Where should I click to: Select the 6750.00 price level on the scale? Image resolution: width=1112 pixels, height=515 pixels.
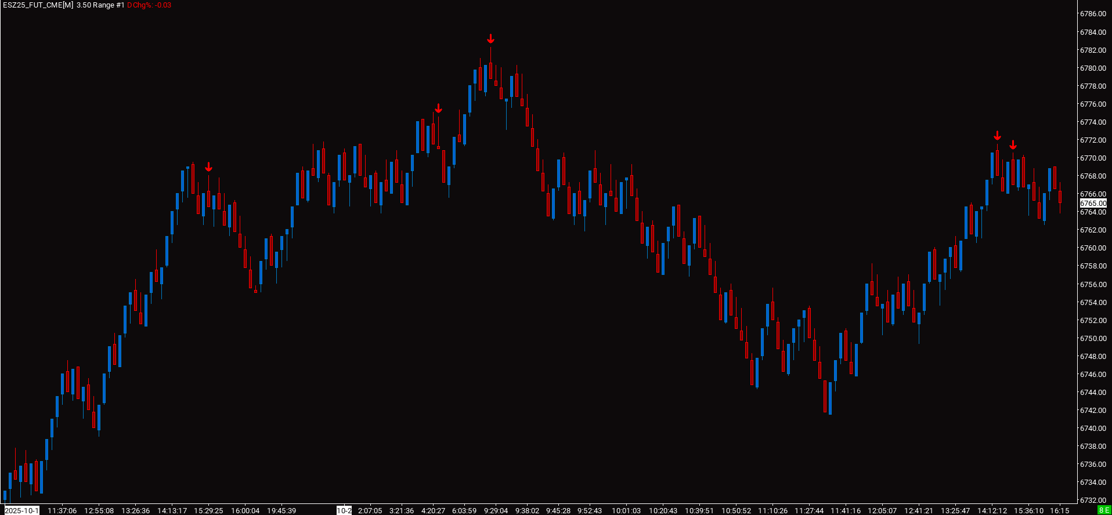[1093, 338]
